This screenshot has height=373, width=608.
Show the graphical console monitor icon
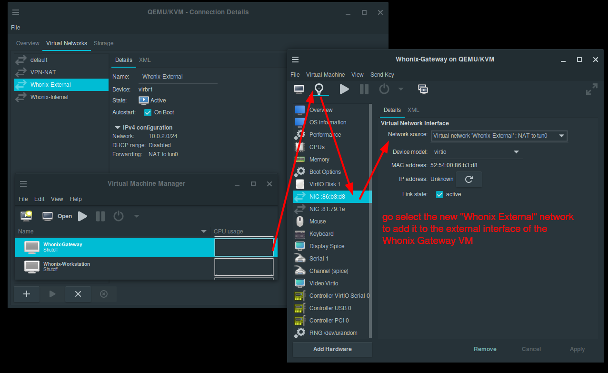coord(299,89)
